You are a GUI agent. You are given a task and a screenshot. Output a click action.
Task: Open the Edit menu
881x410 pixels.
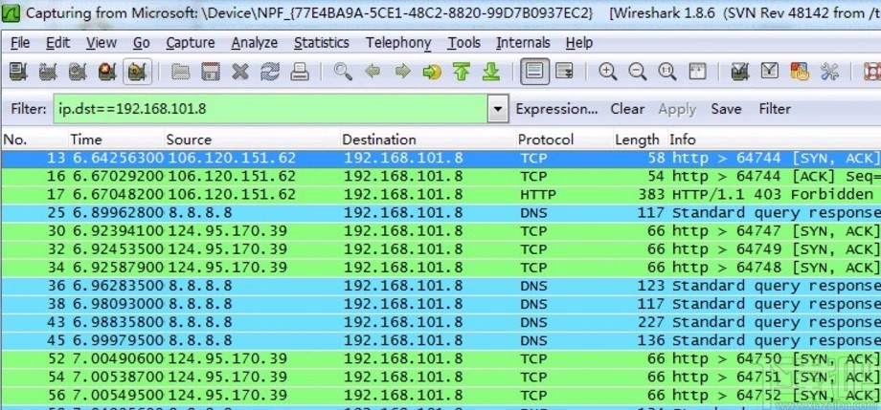tap(57, 43)
